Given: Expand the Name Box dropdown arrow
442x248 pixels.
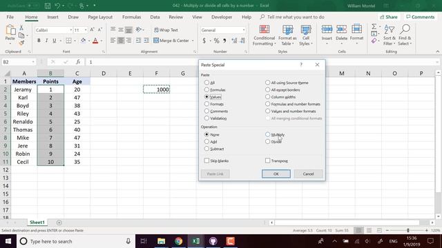Looking at the screenshot, I should pos(33,62).
